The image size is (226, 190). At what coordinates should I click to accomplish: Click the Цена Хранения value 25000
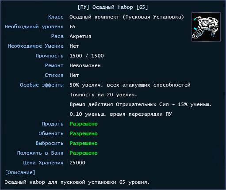click(x=77, y=163)
